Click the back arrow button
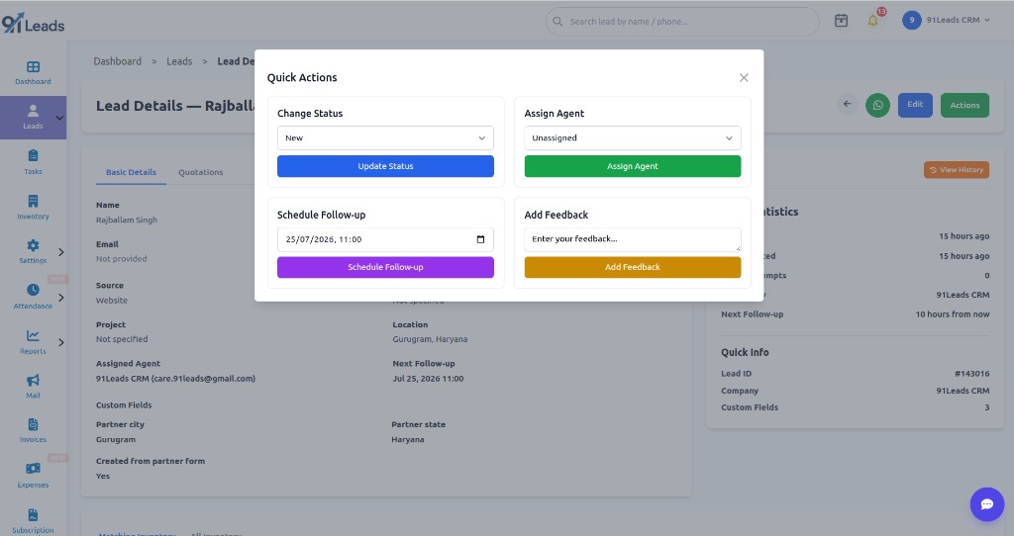This screenshot has height=536, width=1014. (848, 104)
